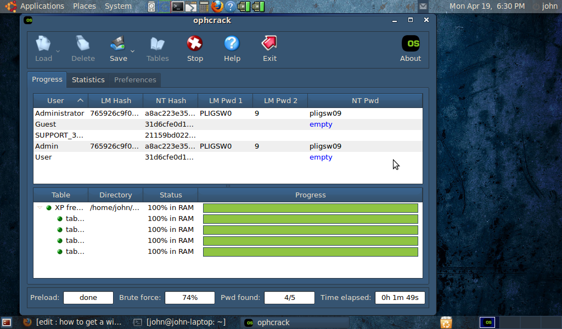Open the clock showing Mon Apr 19

coord(487,6)
